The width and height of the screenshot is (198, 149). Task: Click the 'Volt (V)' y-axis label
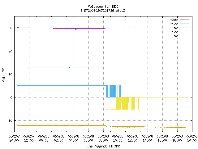(x=4, y=74)
